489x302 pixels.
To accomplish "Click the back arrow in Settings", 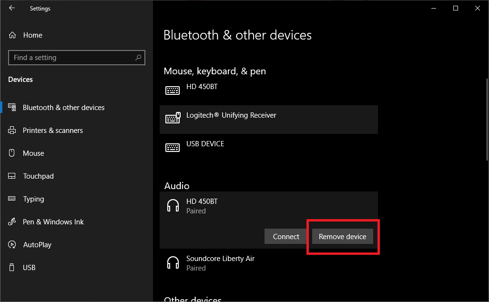I will point(12,8).
